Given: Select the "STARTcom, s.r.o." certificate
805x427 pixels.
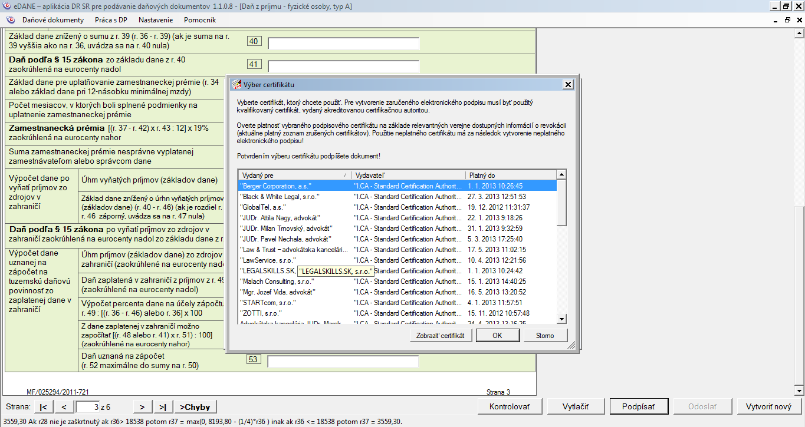Looking at the screenshot, I should [x=397, y=303].
